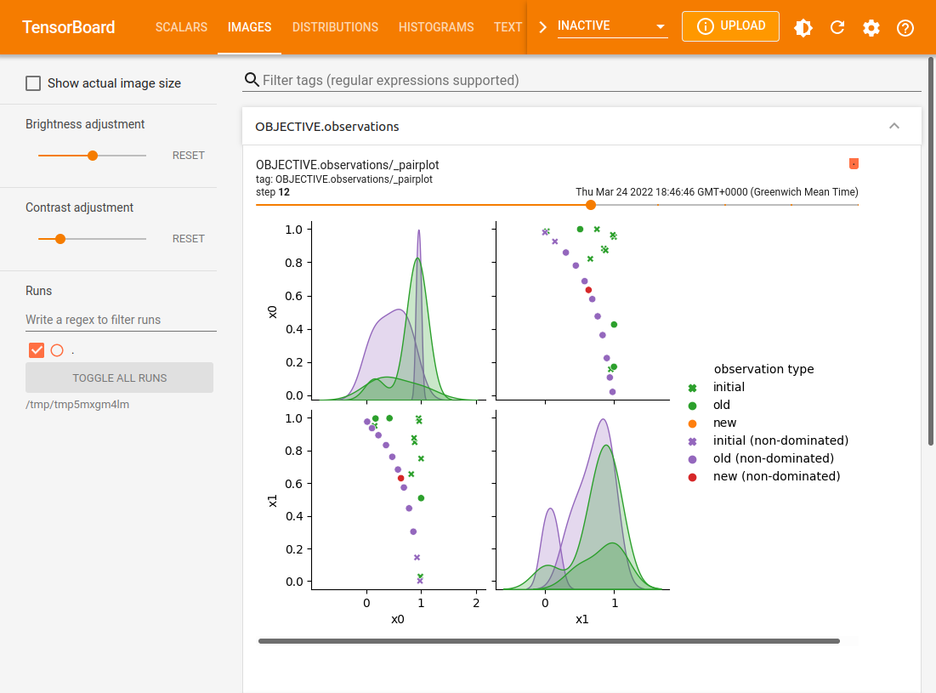The width and height of the screenshot is (936, 693).
Task: Toggle dark mode in TensorBoard
Action: click(x=803, y=26)
